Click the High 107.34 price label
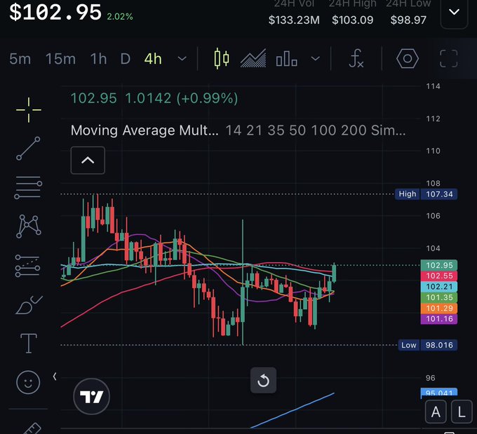477x434 pixels. pos(426,194)
